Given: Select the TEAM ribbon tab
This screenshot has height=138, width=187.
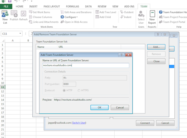Looking at the screenshot, I should click(x=144, y=7).
